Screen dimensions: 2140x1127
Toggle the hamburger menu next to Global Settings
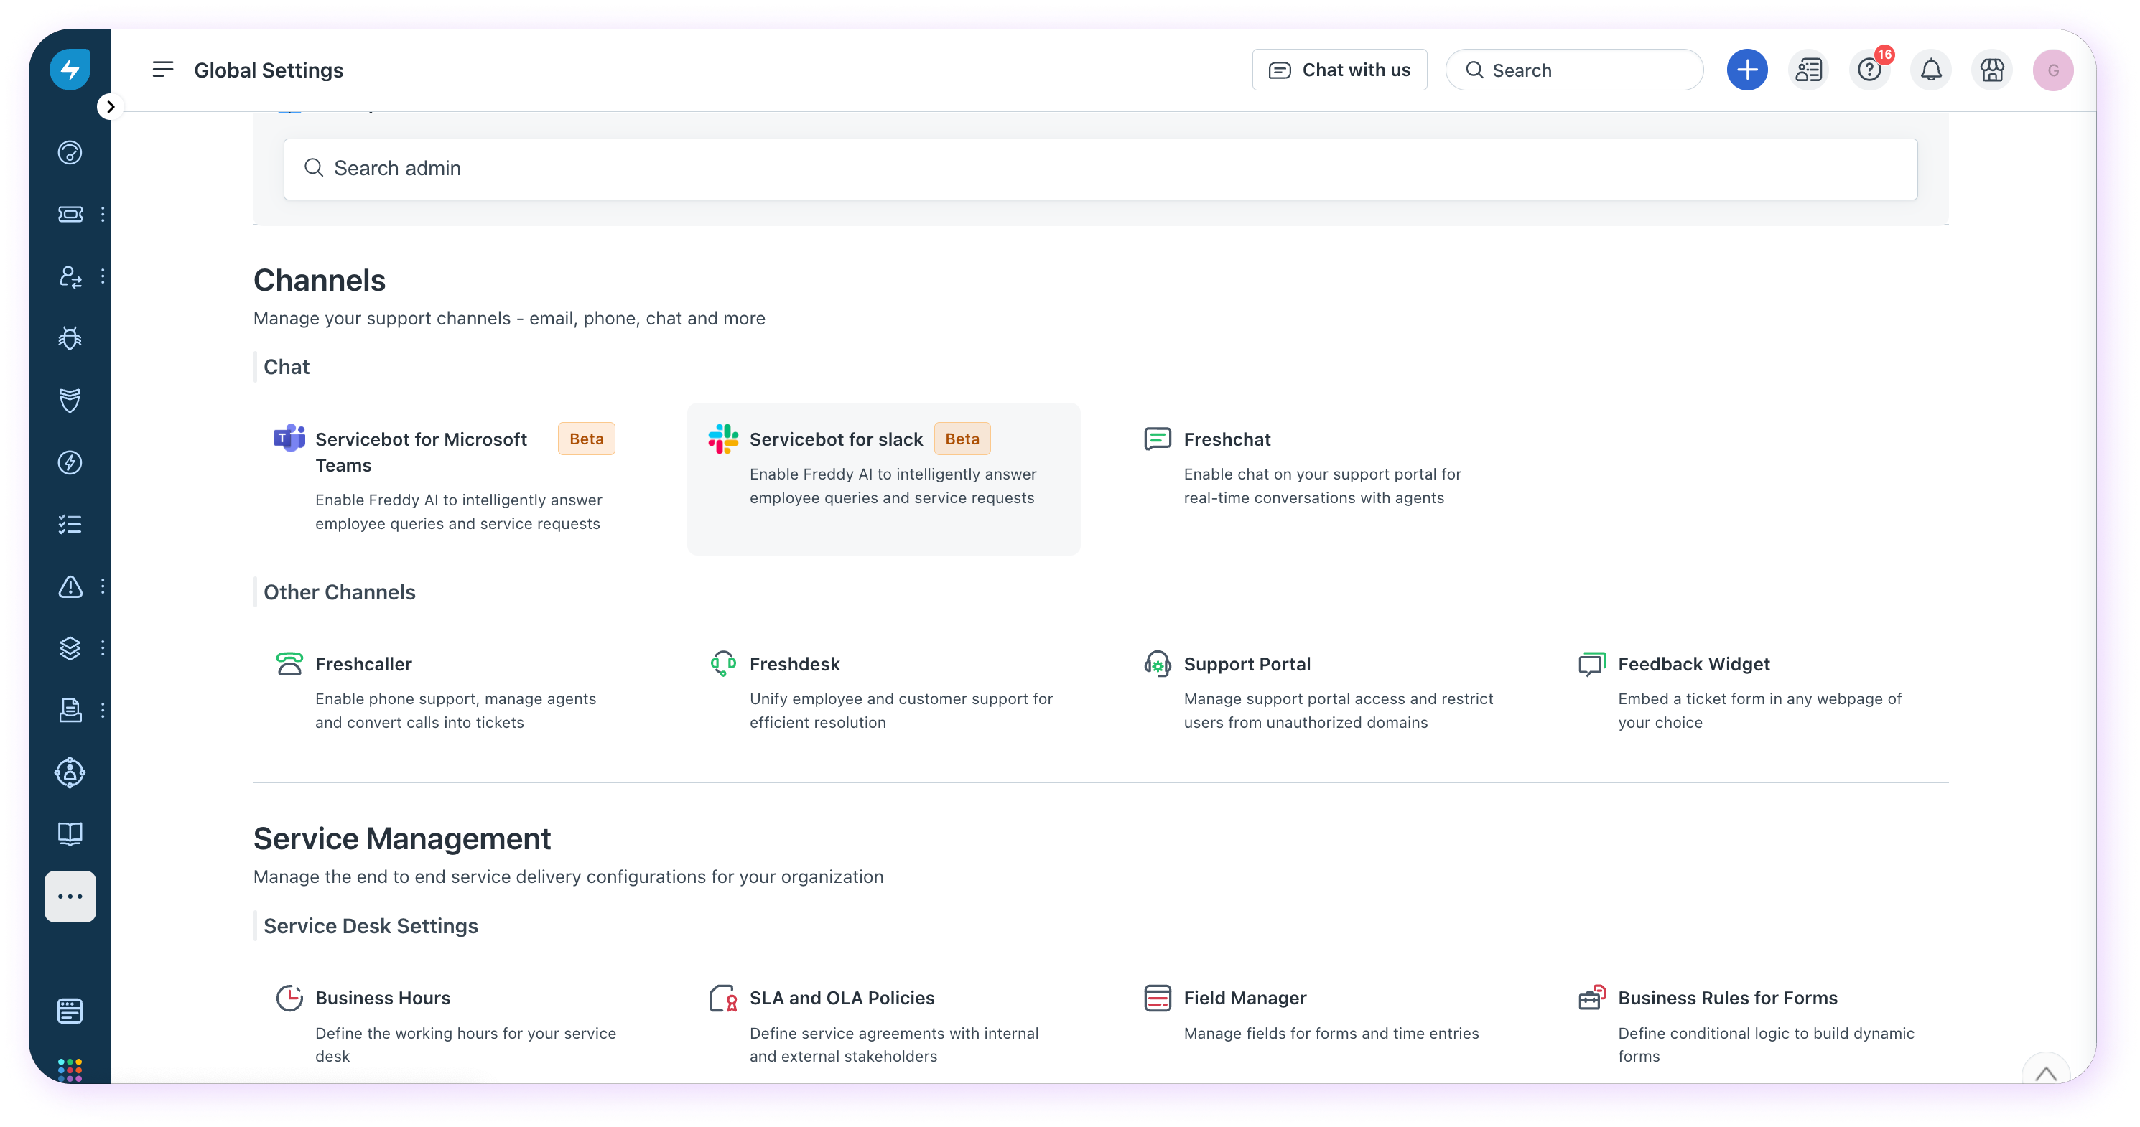pos(163,70)
